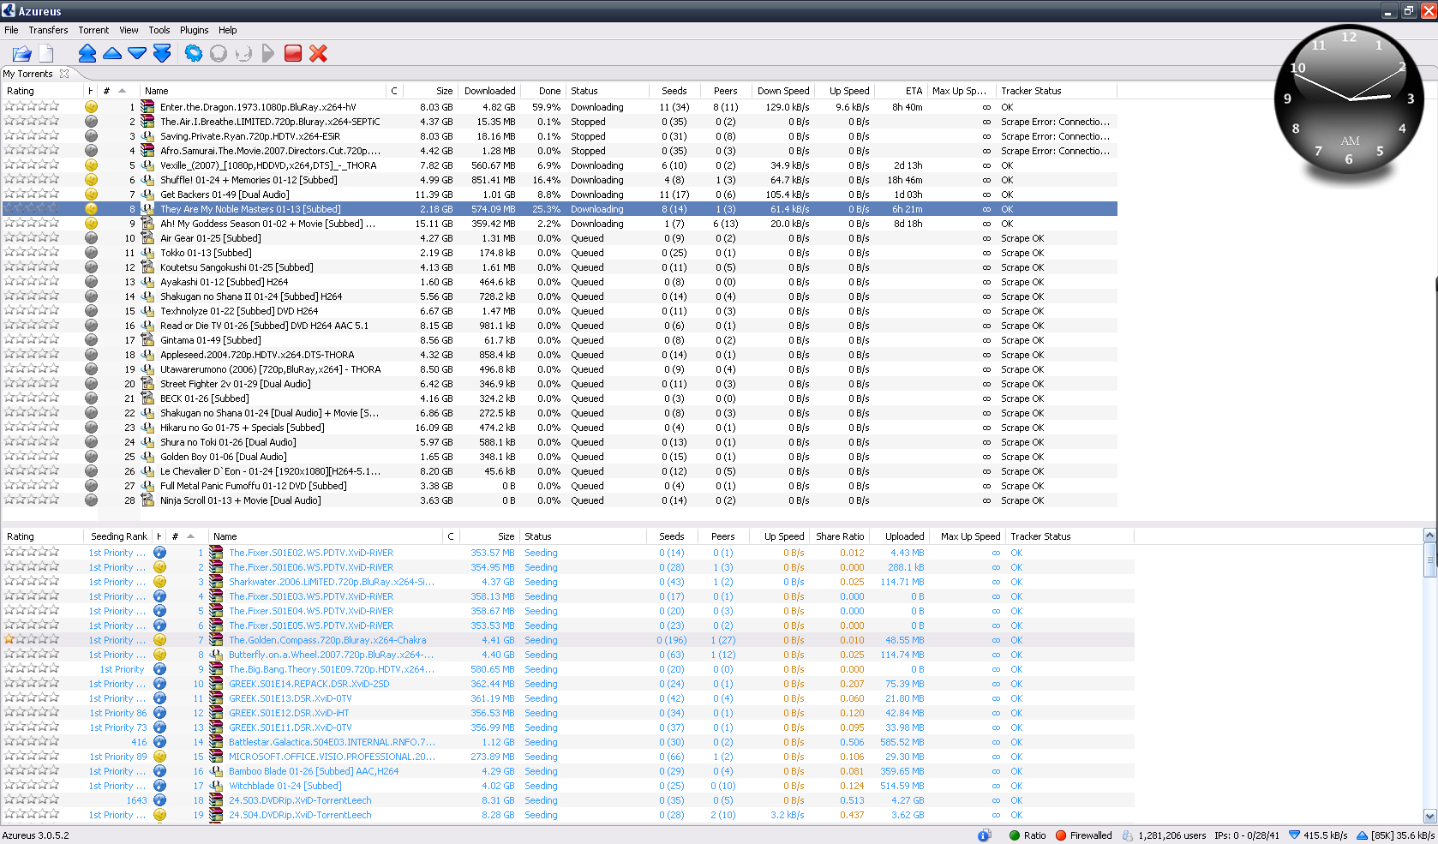
Task: Click the blue gear toolbar icon
Action: click(194, 54)
